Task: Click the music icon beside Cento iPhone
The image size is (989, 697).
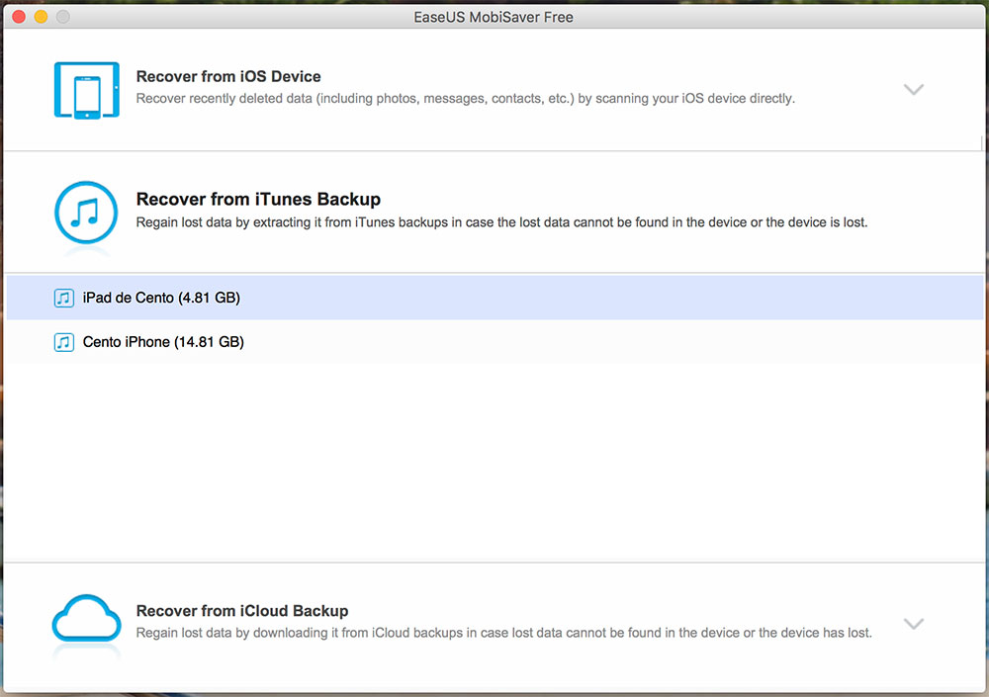Action: point(63,342)
